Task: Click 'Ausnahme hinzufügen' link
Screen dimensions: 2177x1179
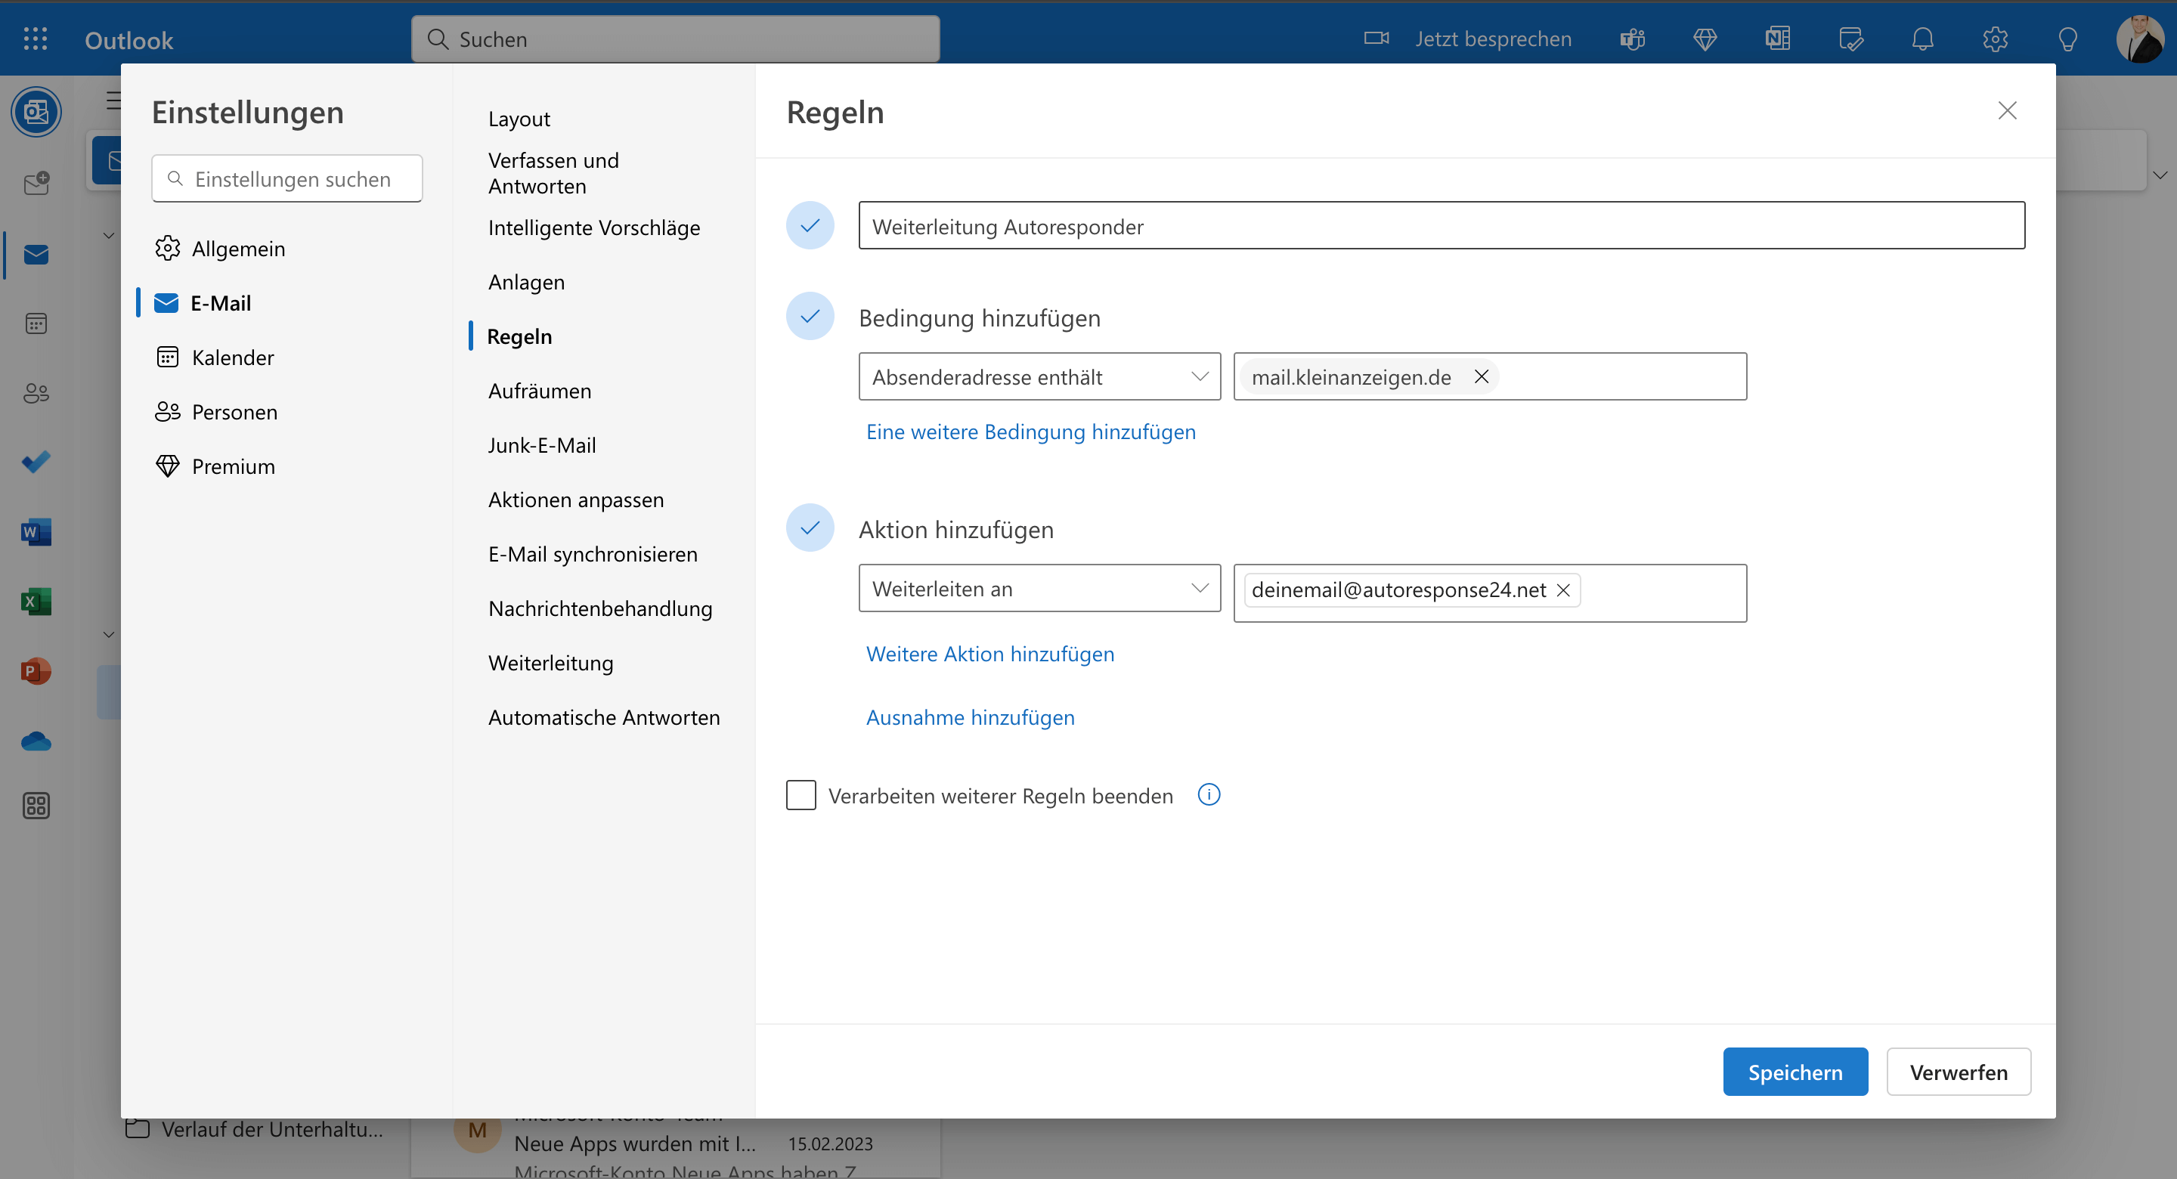Action: (x=970, y=717)
